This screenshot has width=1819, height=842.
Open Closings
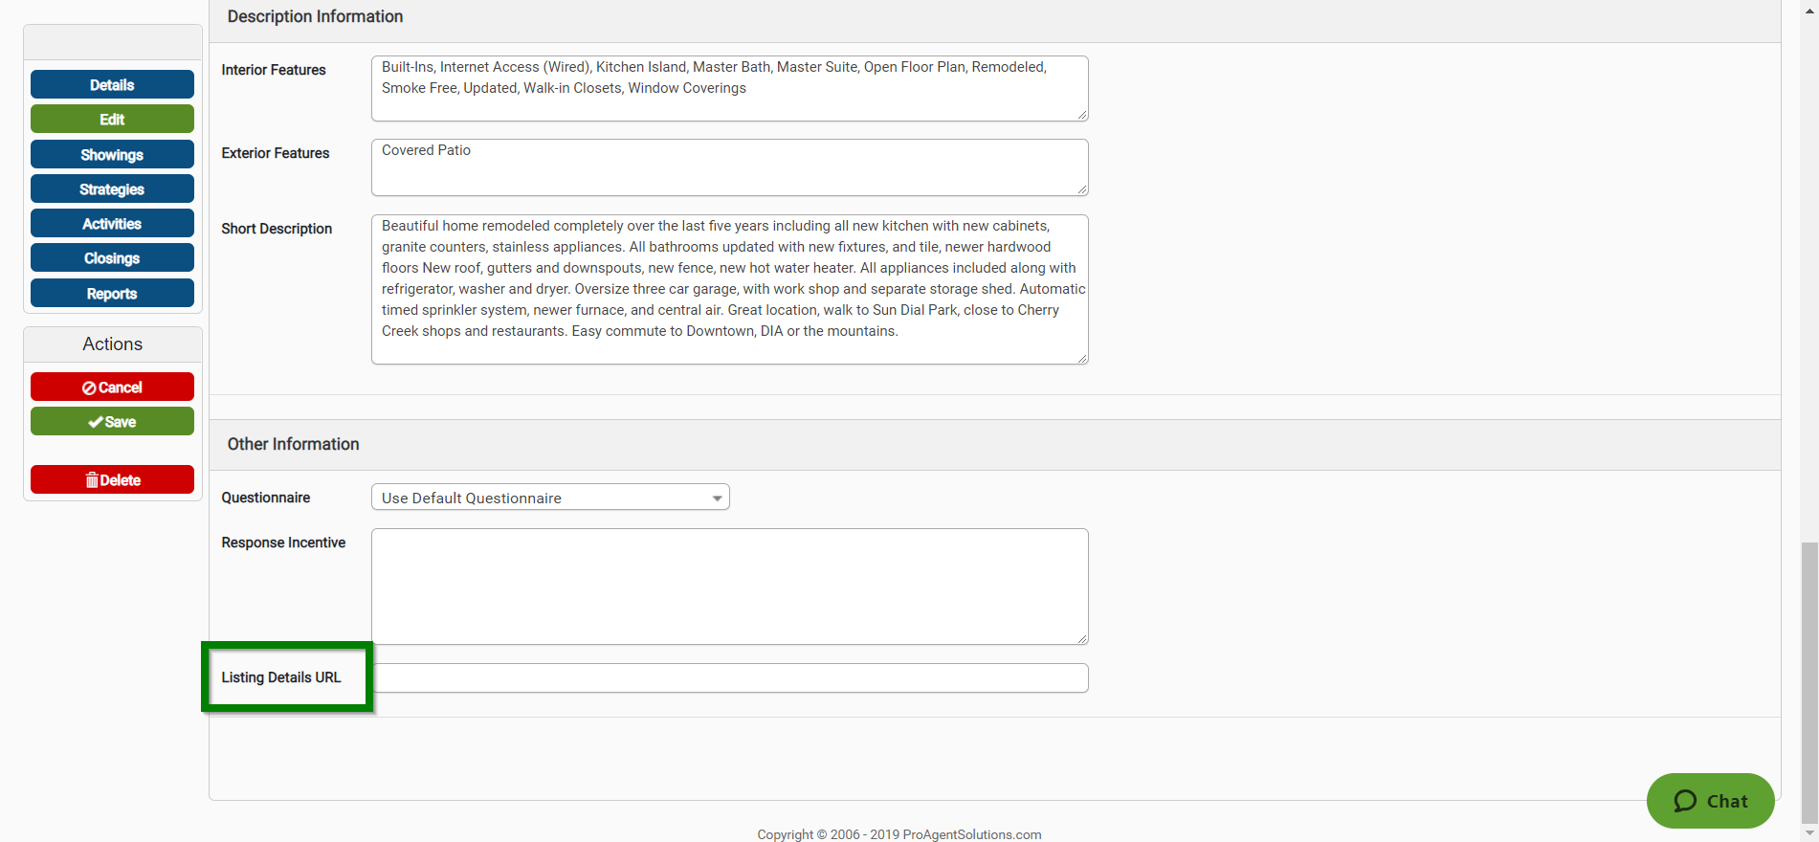[112, 257]
